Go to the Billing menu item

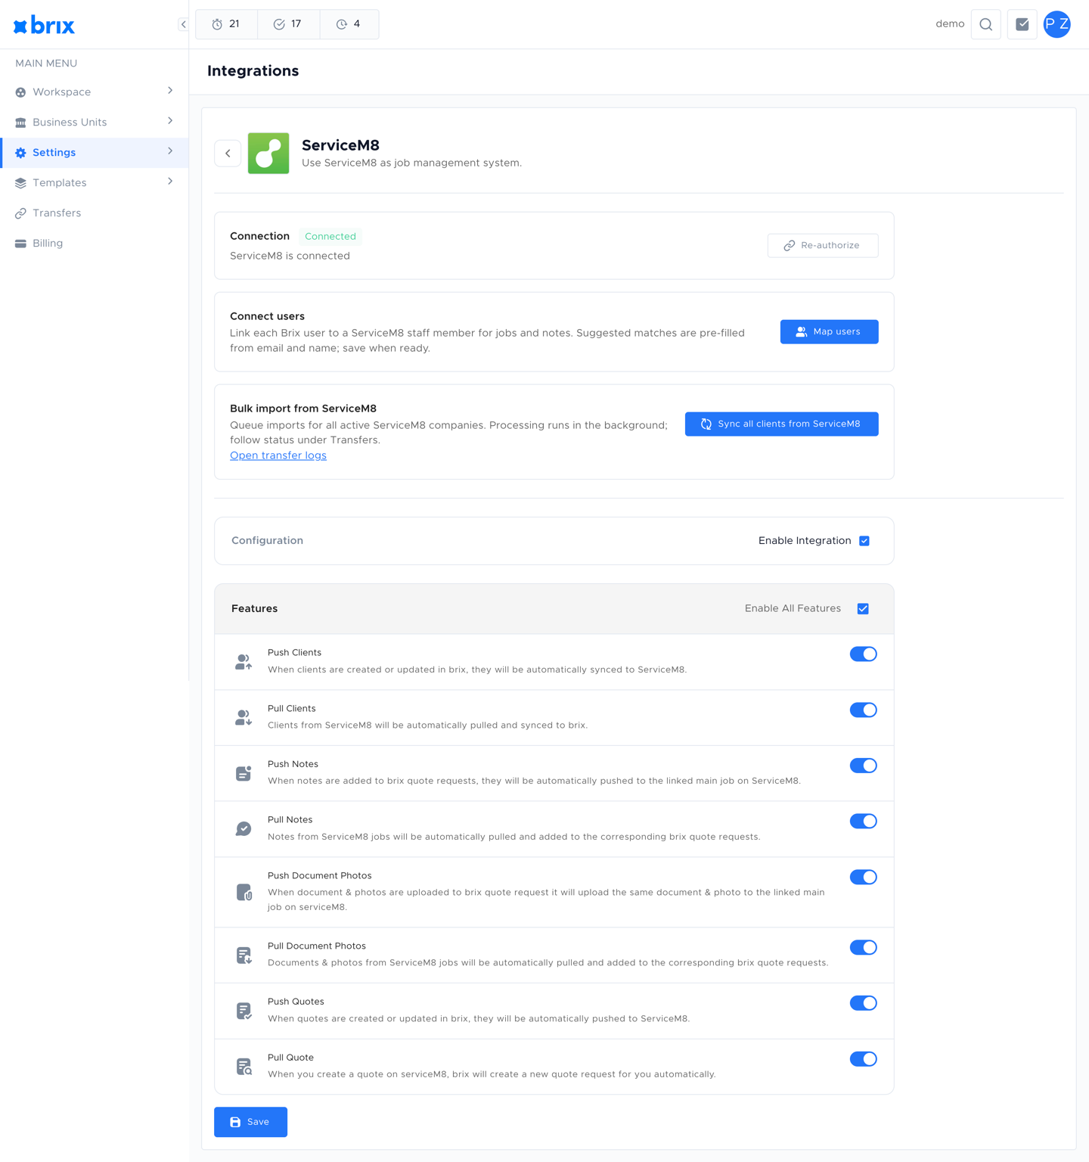(x=95, y=244)
